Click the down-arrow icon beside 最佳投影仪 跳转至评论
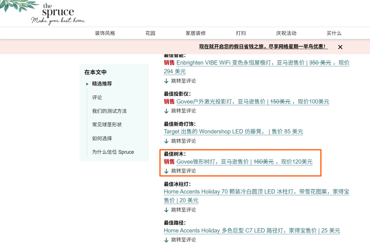The height and width of the screenshot is (248, 370). tap(166, 110)
